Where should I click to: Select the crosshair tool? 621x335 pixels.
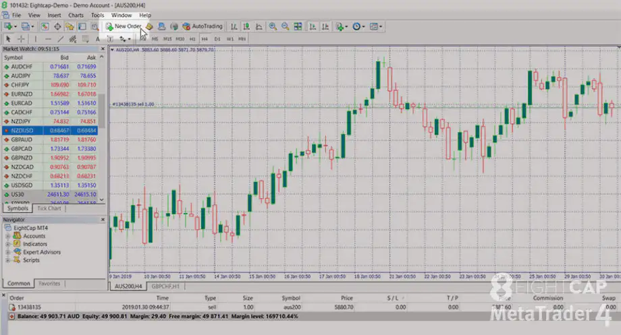pos(21,39)
